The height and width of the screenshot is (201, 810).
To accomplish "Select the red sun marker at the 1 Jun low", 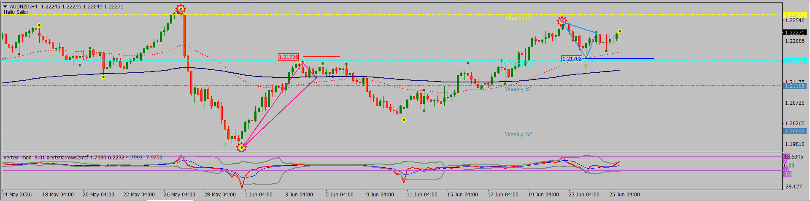I will pos(241,148).
